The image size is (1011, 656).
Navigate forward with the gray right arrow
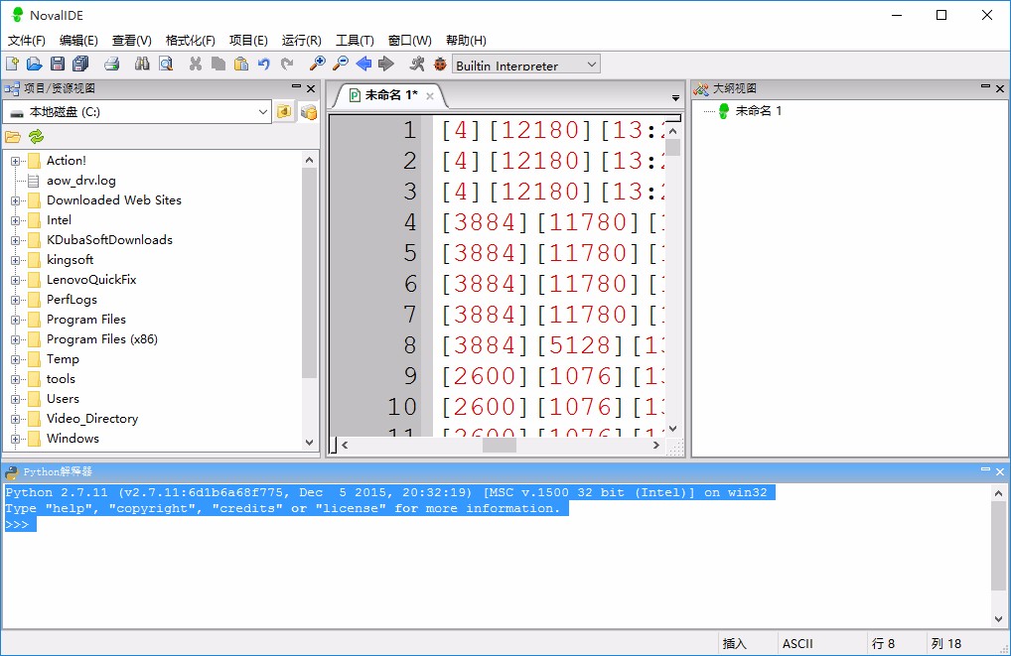pyautogui.click(x=386, y=64)
